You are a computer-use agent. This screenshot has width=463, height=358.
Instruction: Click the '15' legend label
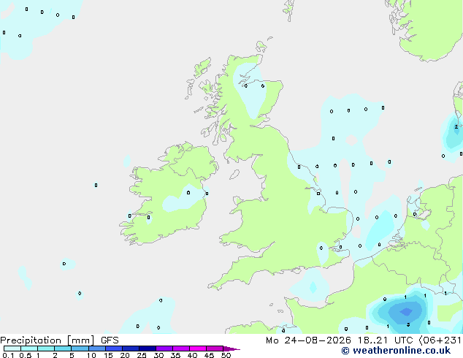point(108,355)
